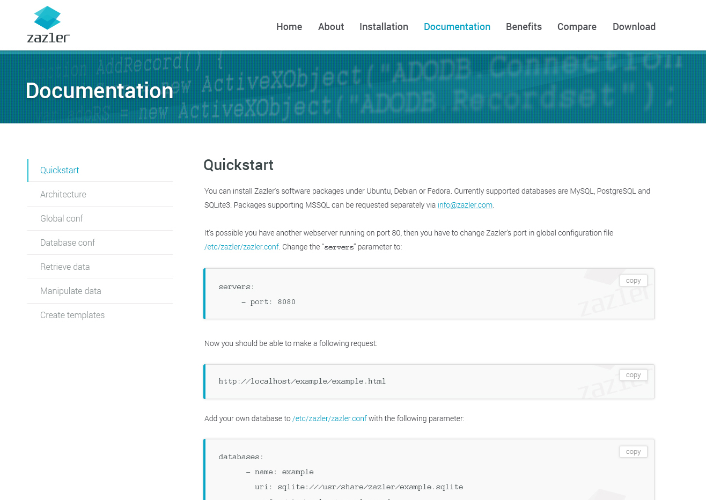Open the Download page
This screenshot has width=706, height=500.
634,27
